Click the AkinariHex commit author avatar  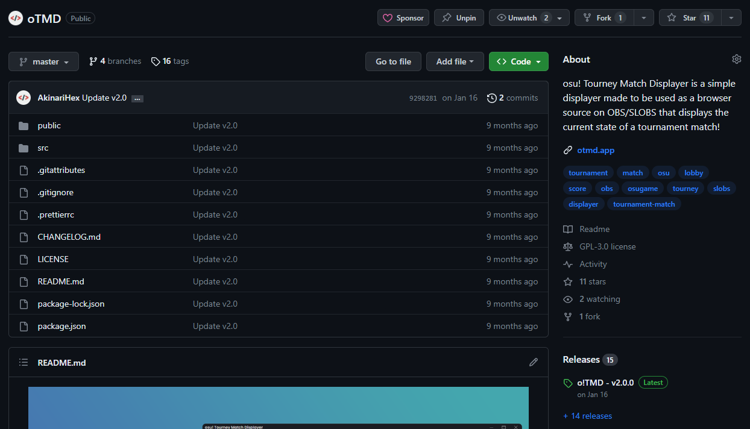[x=24, y=98]
